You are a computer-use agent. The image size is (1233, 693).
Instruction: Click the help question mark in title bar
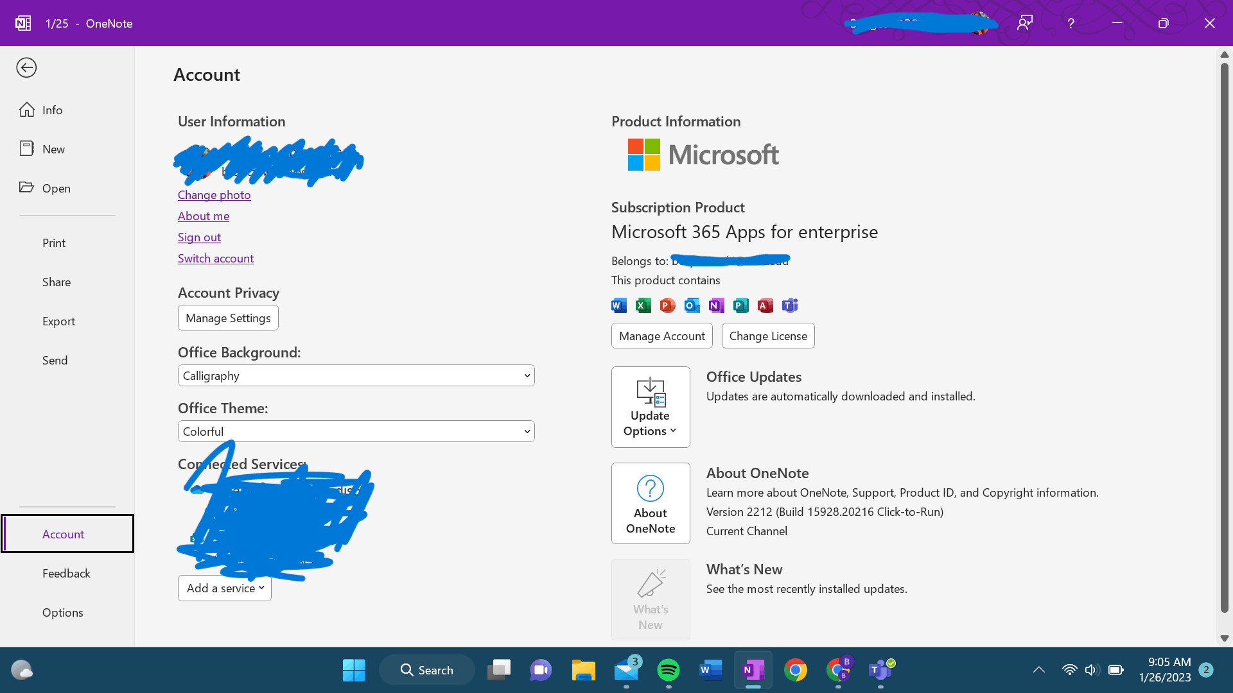[1071, 23]
